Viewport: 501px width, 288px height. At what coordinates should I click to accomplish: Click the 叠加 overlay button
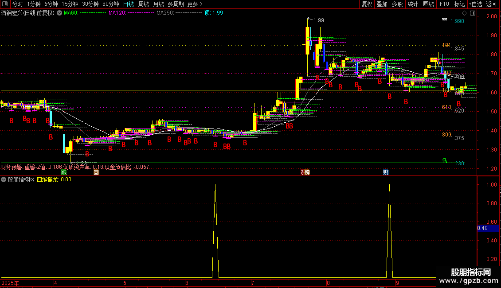(x=382, y=4)
